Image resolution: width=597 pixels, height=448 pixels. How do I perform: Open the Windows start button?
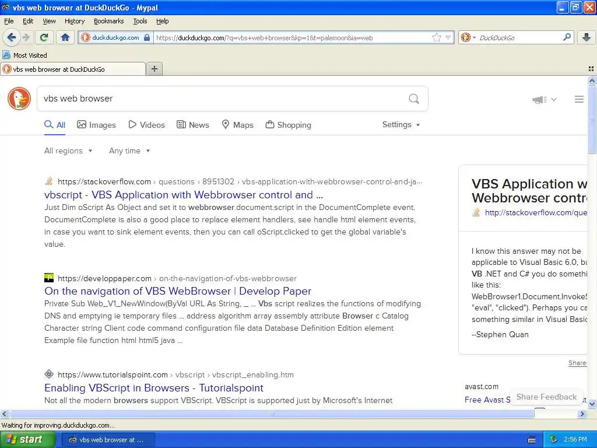pyautogui.click(x=28, y=440)
